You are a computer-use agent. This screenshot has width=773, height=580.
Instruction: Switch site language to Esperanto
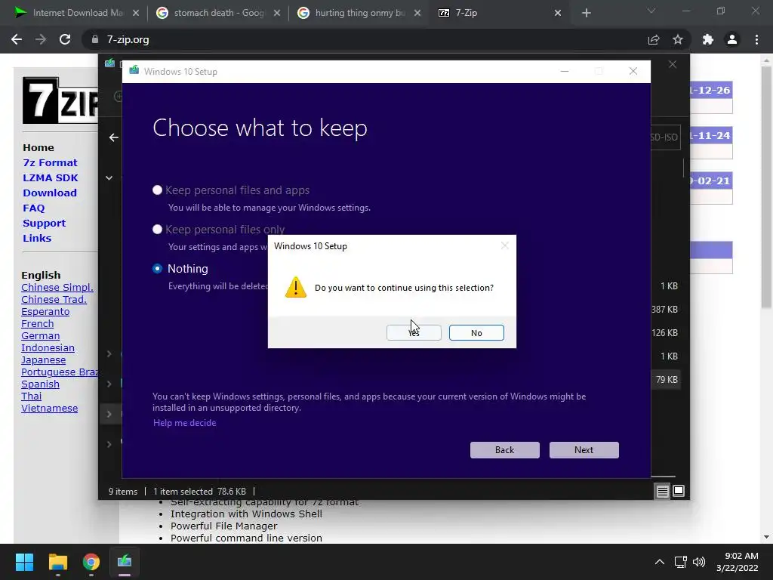click(45, 312)
